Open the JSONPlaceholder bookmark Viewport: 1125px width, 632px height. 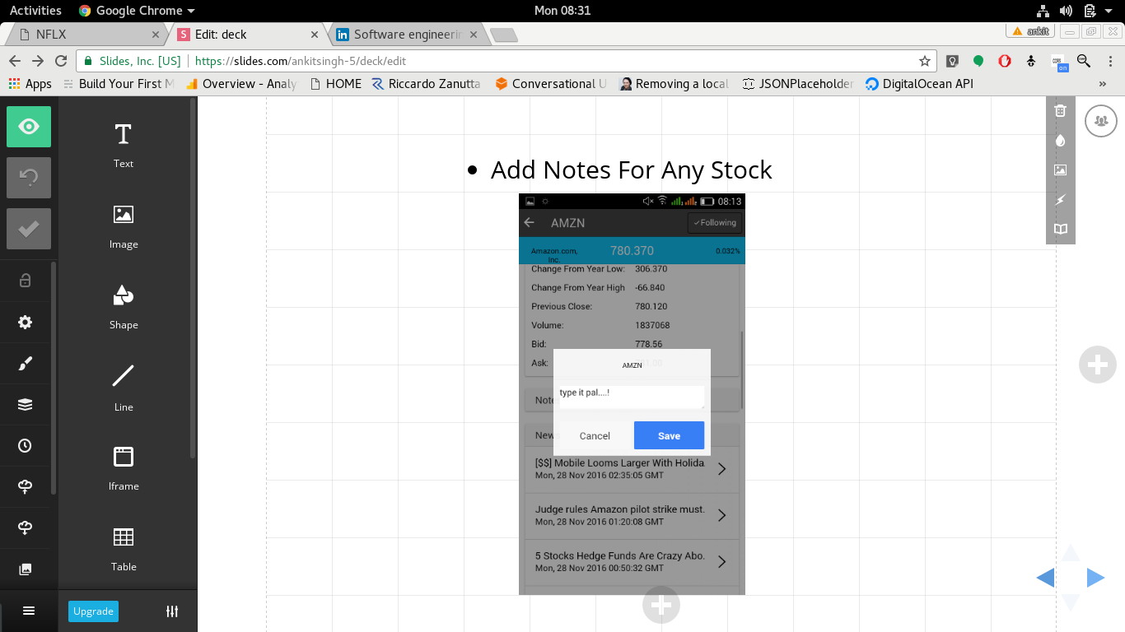[799, 84]
